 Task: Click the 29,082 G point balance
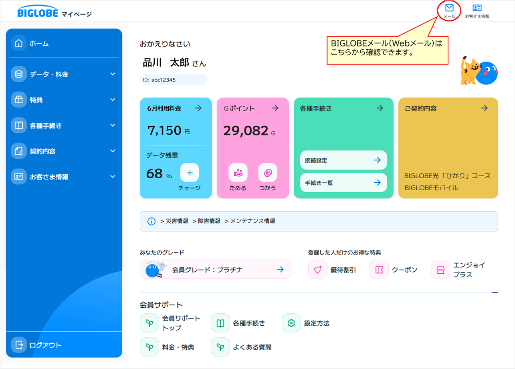[x=249, y=131]
